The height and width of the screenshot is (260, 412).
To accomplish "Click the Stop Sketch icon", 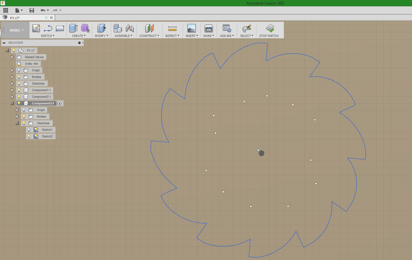I will [270, 28].
